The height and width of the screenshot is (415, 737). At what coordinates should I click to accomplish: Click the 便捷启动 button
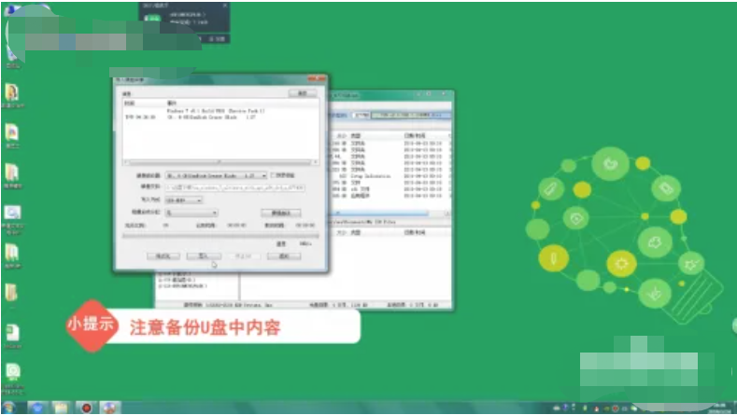[279, 213]
